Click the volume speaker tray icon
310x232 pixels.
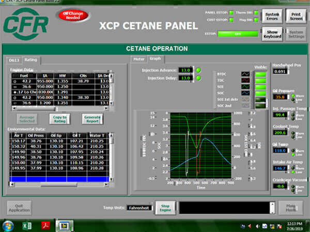[x=257, y=226]
